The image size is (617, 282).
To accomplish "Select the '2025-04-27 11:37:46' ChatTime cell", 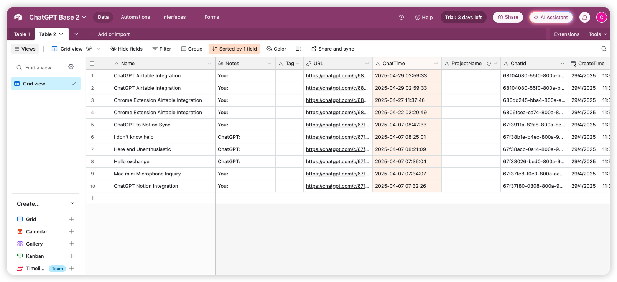I will 407,100.
